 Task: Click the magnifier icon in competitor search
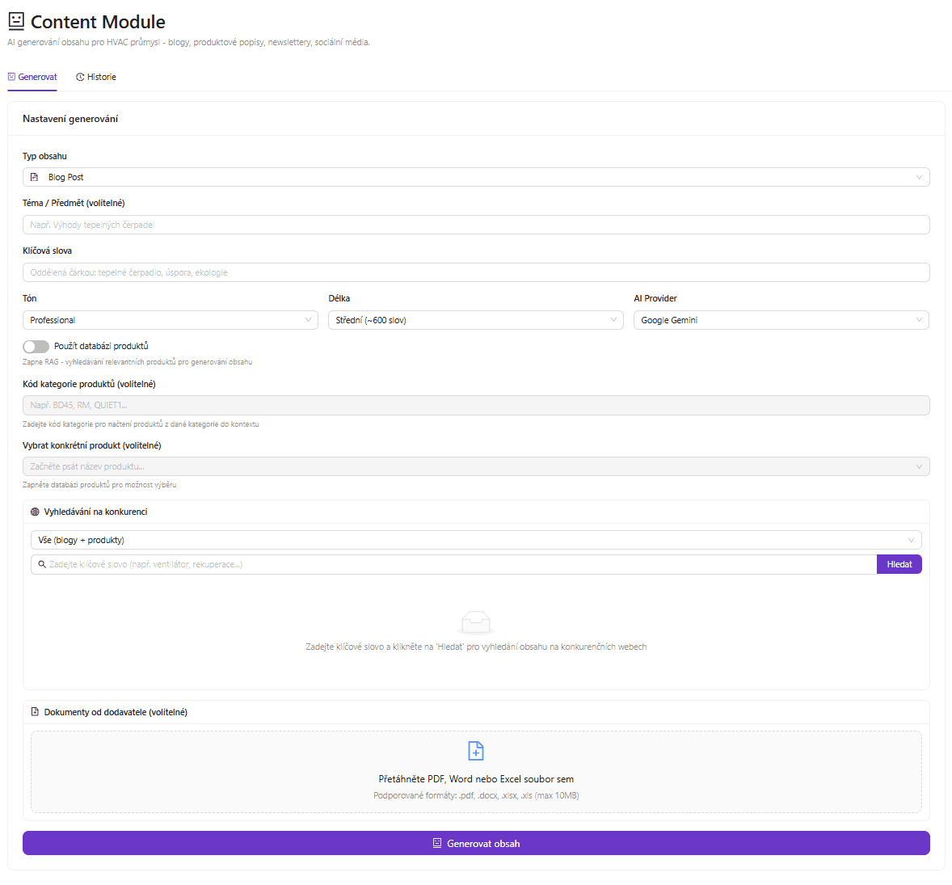coord(42,564)
